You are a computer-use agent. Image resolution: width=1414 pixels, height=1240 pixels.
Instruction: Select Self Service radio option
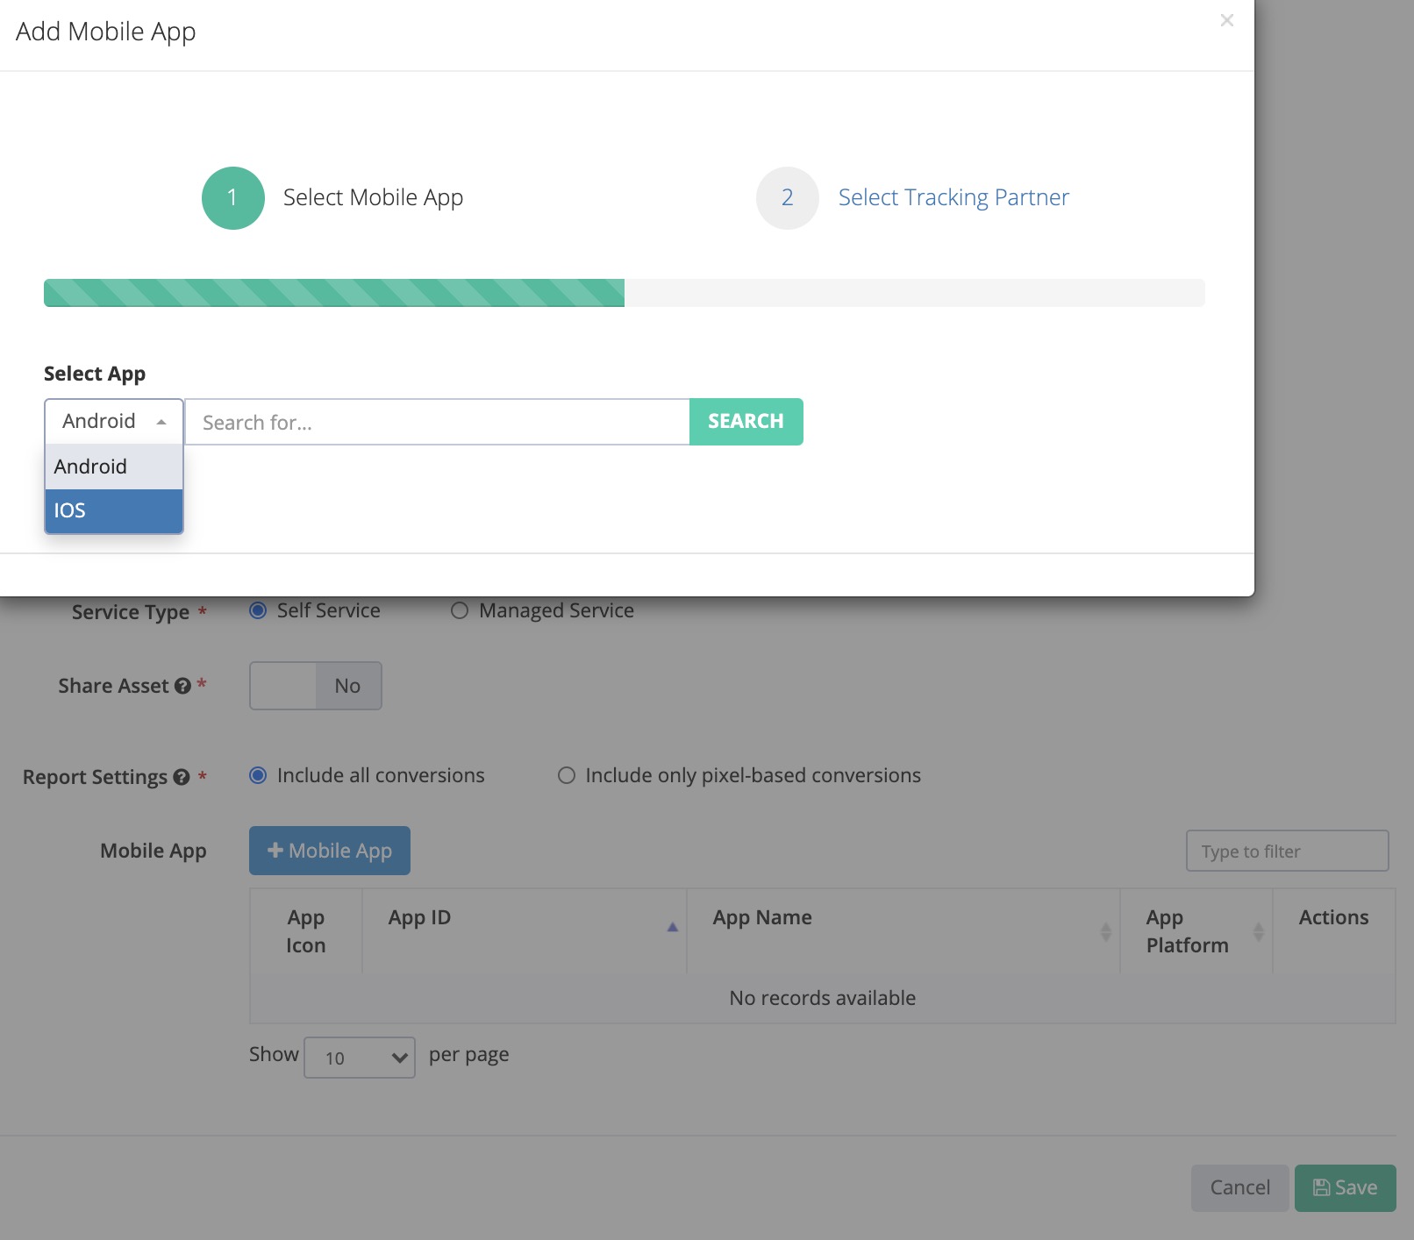[x=258, y=611]
